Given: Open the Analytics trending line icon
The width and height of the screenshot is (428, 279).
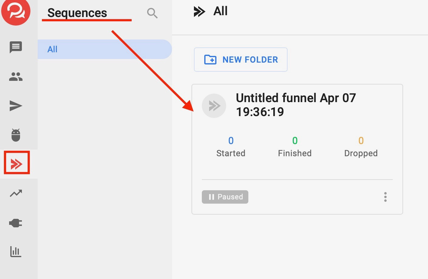Looking at the screenshot, I should click(16, 193).
